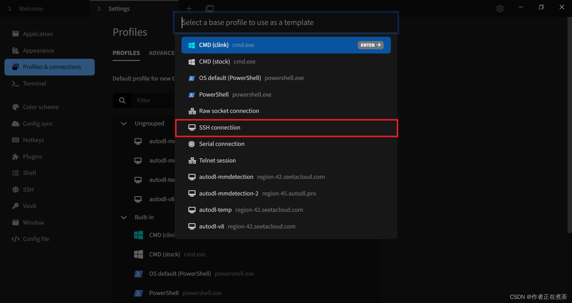
Task: Click PowerShell icon beside OS default template
Action: [x=192, y=78]
